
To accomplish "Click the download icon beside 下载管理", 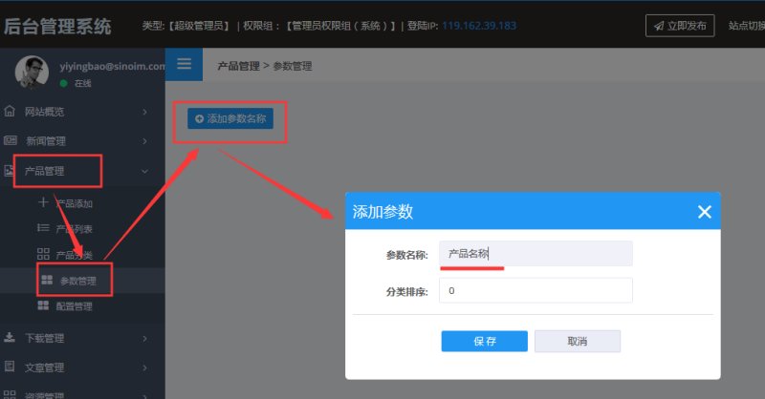I will pyautogui.click(x=10, y=337).
